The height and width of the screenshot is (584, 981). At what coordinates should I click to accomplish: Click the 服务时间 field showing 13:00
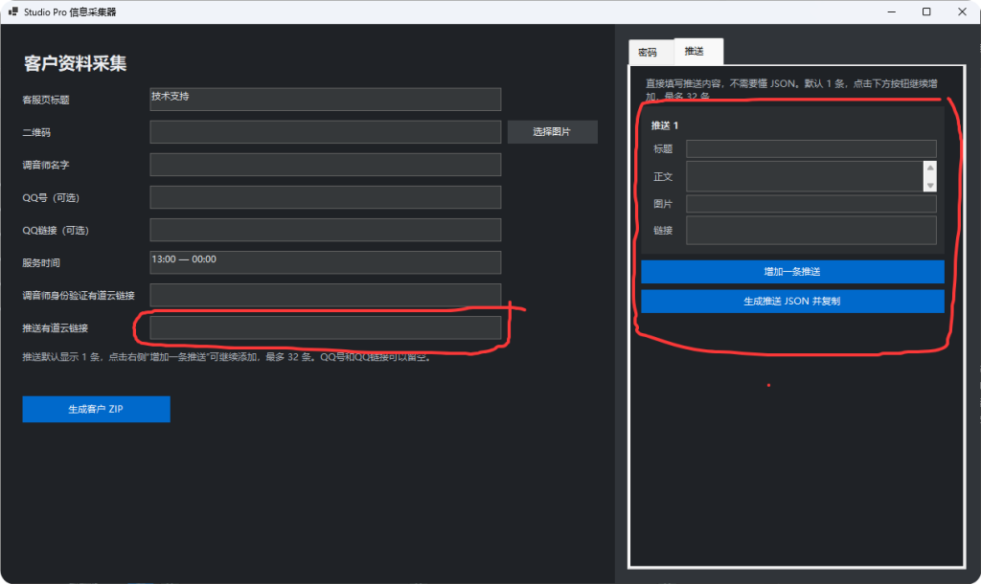point(326,262)
